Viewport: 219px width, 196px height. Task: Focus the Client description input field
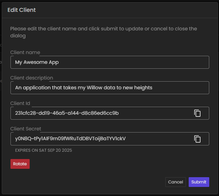(x=109, y=88)
